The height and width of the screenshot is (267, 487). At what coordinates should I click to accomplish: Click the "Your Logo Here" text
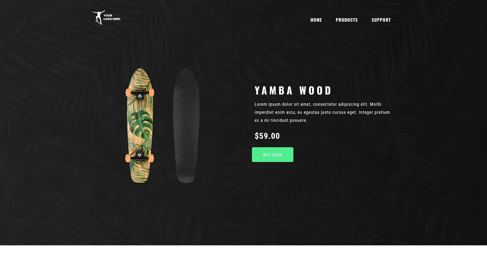(x=112, y=17)
